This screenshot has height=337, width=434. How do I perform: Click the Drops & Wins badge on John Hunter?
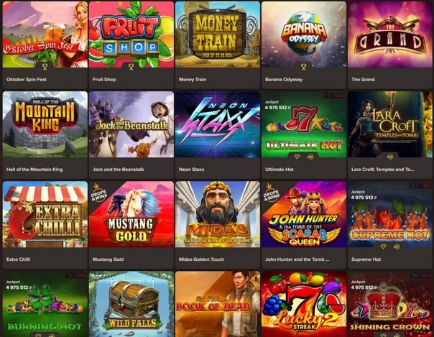point(271,193)
